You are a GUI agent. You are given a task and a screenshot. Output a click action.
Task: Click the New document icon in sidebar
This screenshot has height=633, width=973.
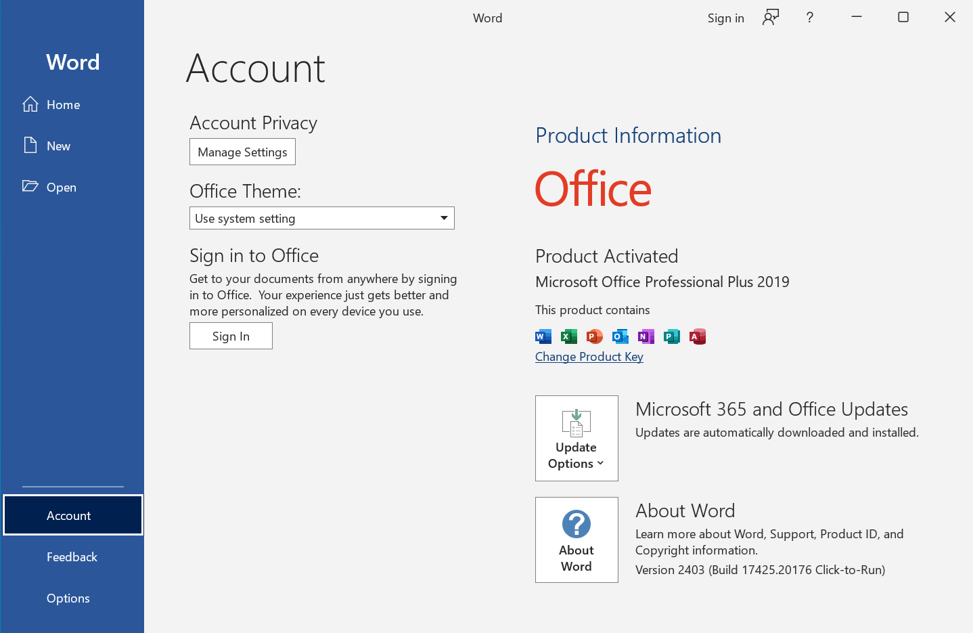pyautogui.click(x=30, y=146)
